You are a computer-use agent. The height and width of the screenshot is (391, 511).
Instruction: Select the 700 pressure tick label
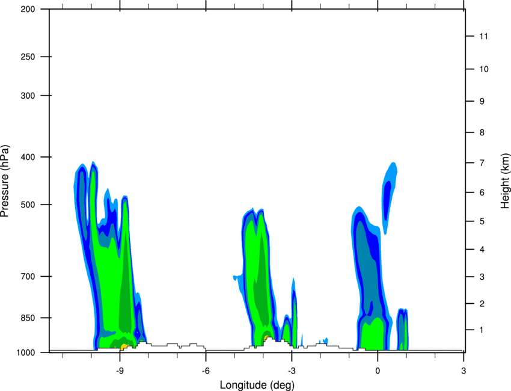coord(28,276)
